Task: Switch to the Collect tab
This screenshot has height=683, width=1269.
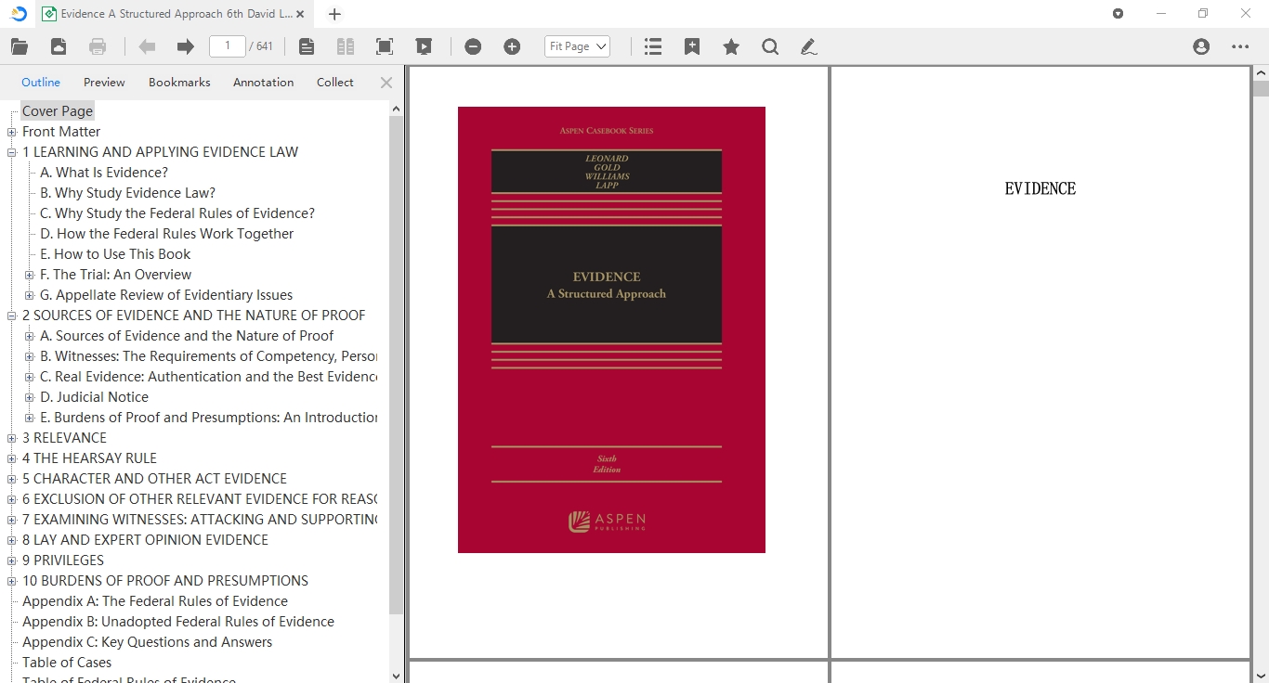Action: coord(335,83)
